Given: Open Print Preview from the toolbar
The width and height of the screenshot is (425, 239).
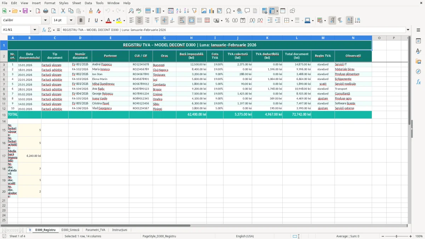Looking at the screenshot, I should point(53,11).
